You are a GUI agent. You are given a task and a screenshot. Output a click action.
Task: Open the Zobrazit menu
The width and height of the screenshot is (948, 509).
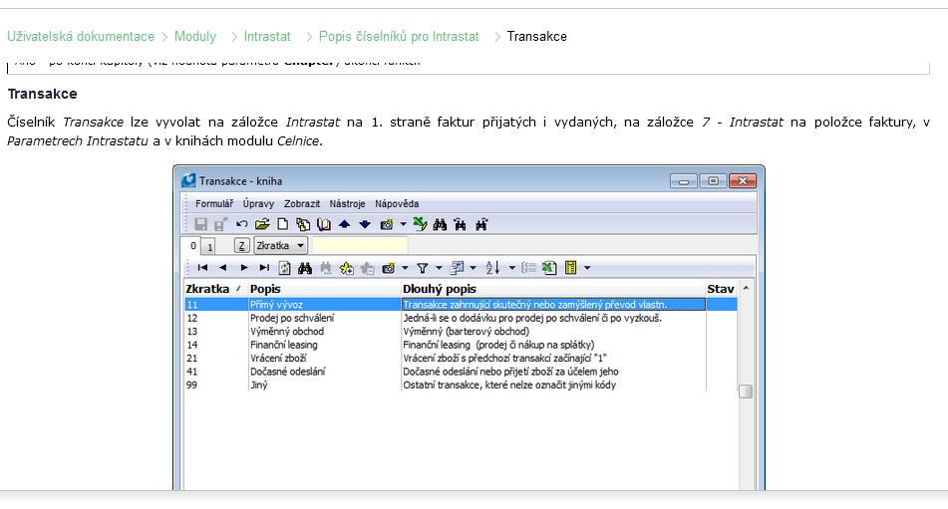(302, 204)
